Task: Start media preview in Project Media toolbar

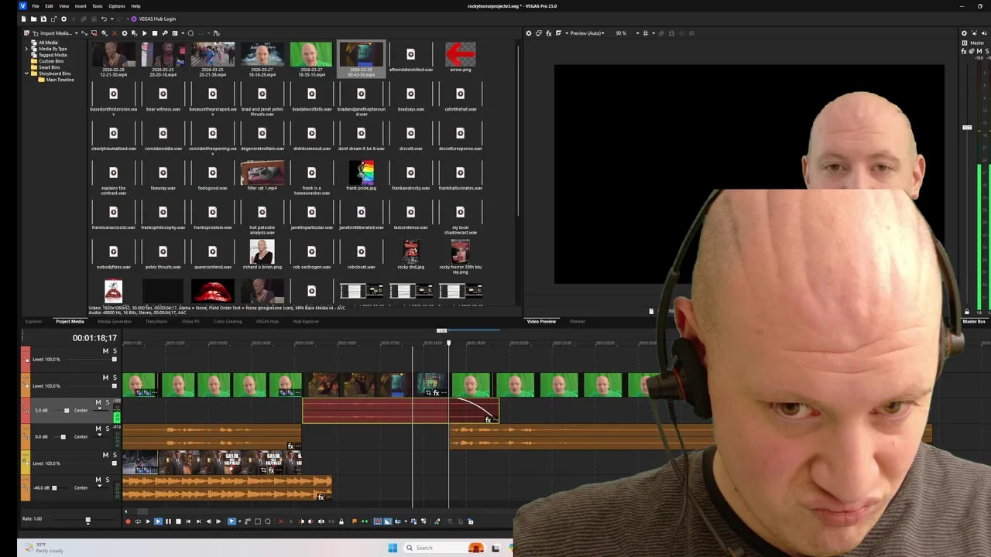Action: (145, 33)
